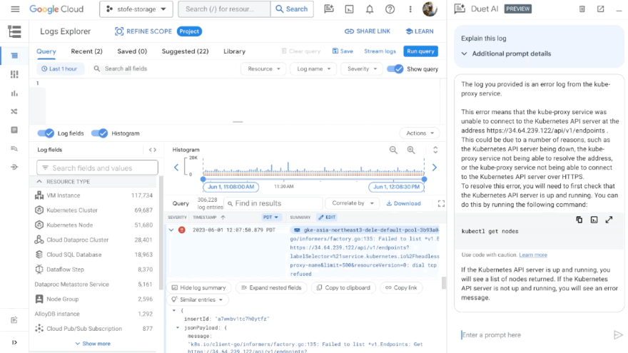Click SHARE LINK
This screenshot has width=628, height=353.
pyautogui.click(x=368, y=31)
